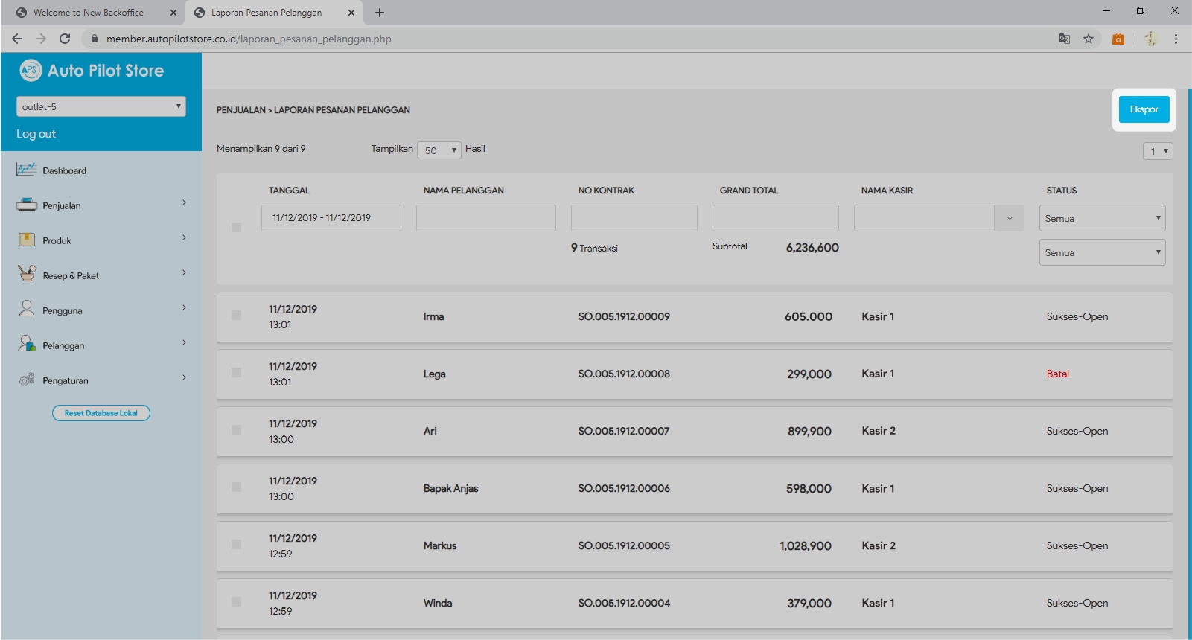Reload the page using the browser refresh icon
The width and height of the screenshot is (1192, 640).
65,39
